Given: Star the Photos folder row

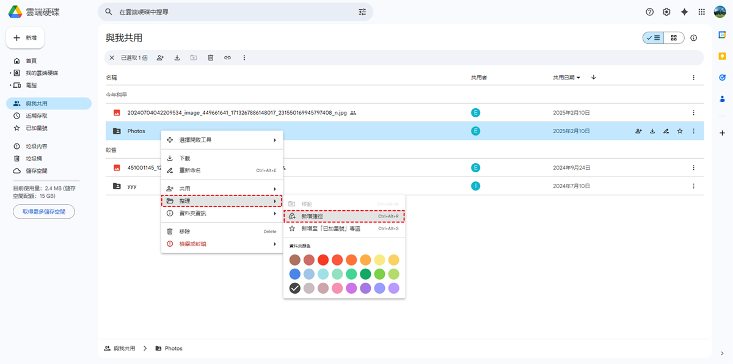Looking at the screenshot, I should [680, 131].
